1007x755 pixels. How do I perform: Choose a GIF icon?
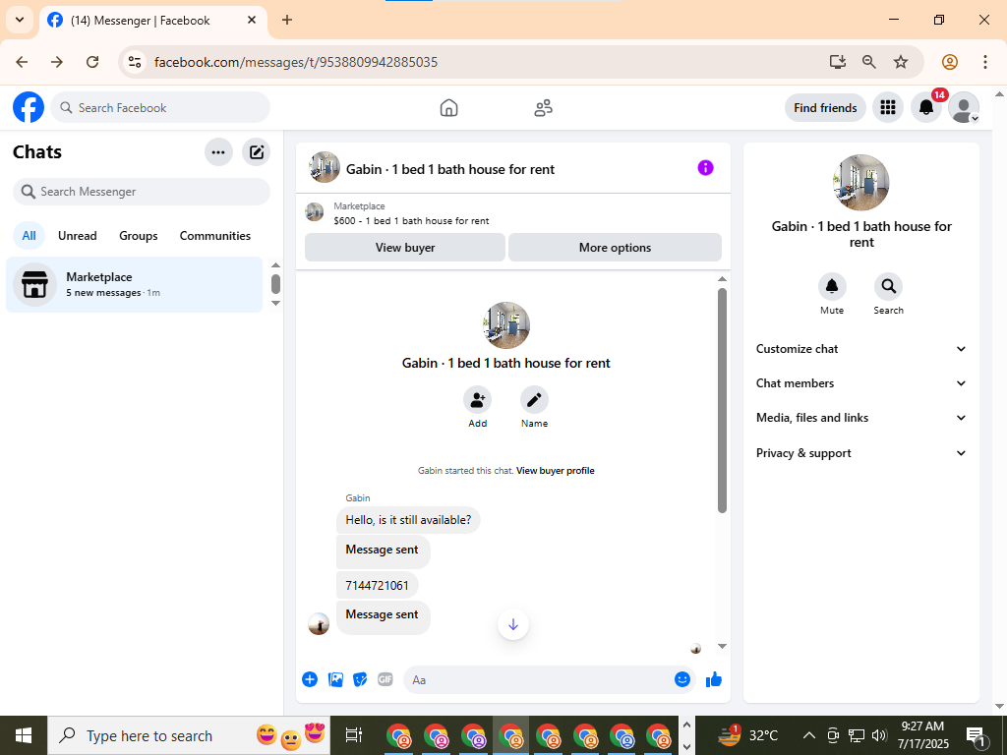pos(385,679)
